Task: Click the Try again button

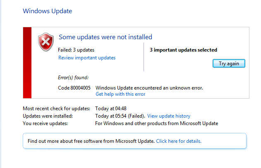Action: (x=229, y=64)
